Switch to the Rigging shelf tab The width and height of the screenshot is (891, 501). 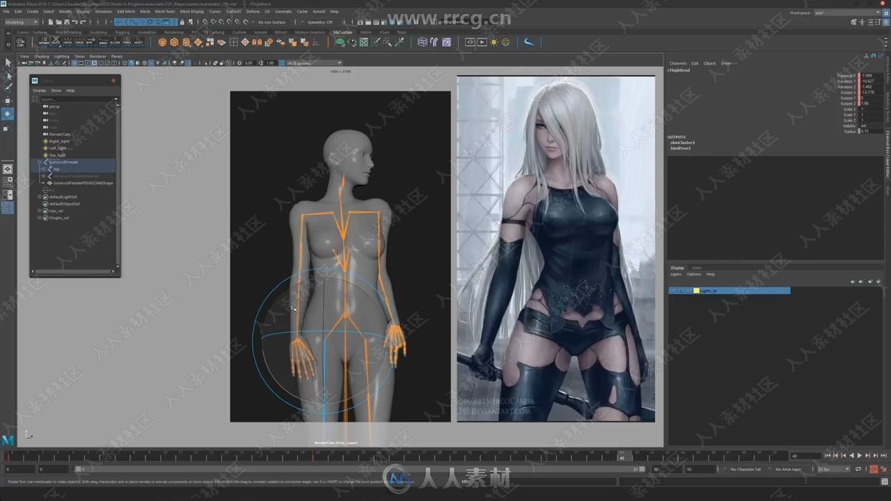[x=122, y=32]
